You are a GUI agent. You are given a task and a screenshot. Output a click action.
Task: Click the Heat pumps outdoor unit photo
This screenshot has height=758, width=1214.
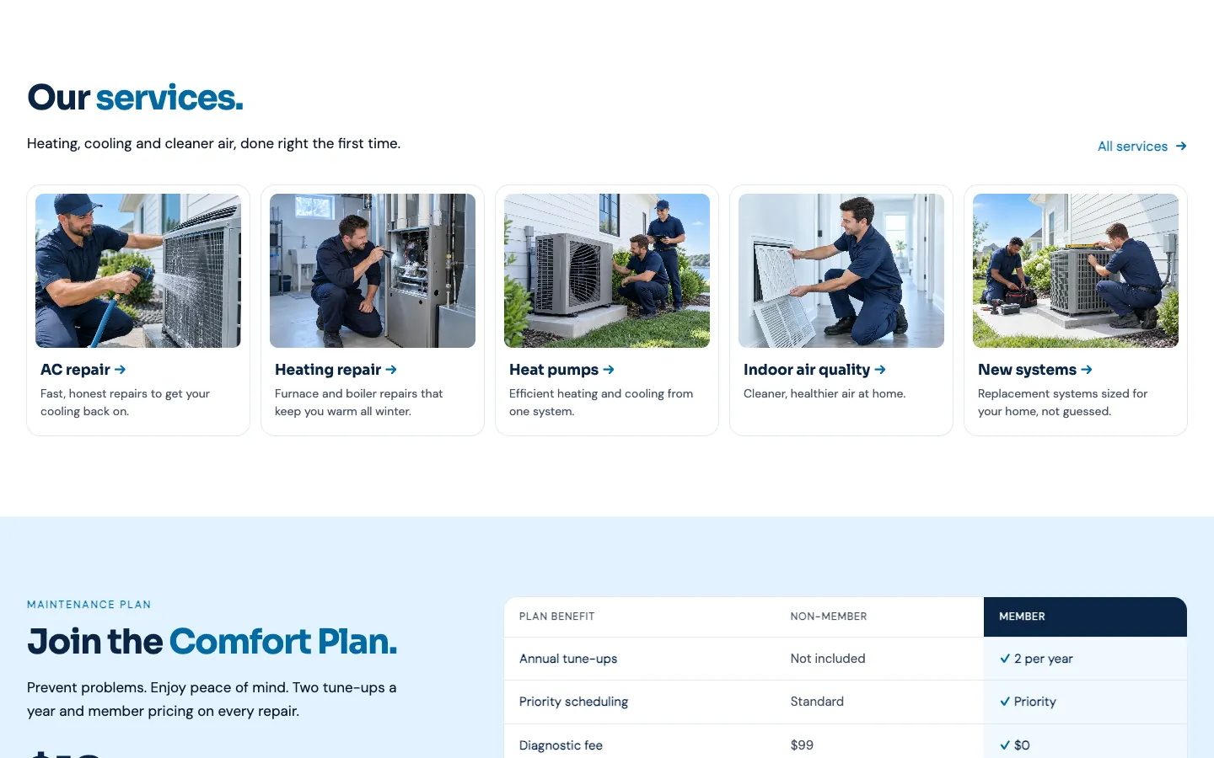[x=607, y=270]
